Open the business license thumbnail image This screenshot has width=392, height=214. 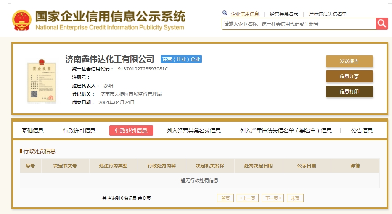(x=42, y=81)
